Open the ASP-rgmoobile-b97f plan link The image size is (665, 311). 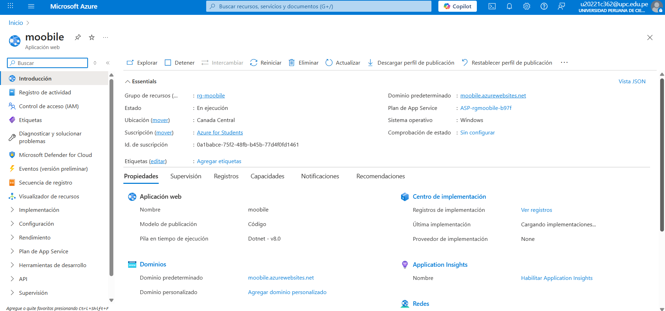[x=486, y=108]
